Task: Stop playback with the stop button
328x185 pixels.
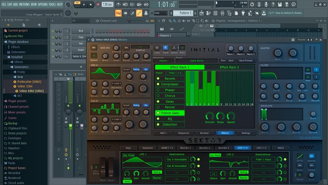Action: [91, 4]
